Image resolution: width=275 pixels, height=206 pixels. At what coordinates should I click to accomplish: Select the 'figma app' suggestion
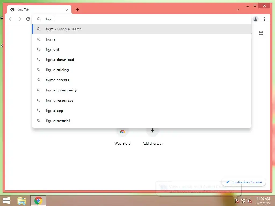(142, 111)
